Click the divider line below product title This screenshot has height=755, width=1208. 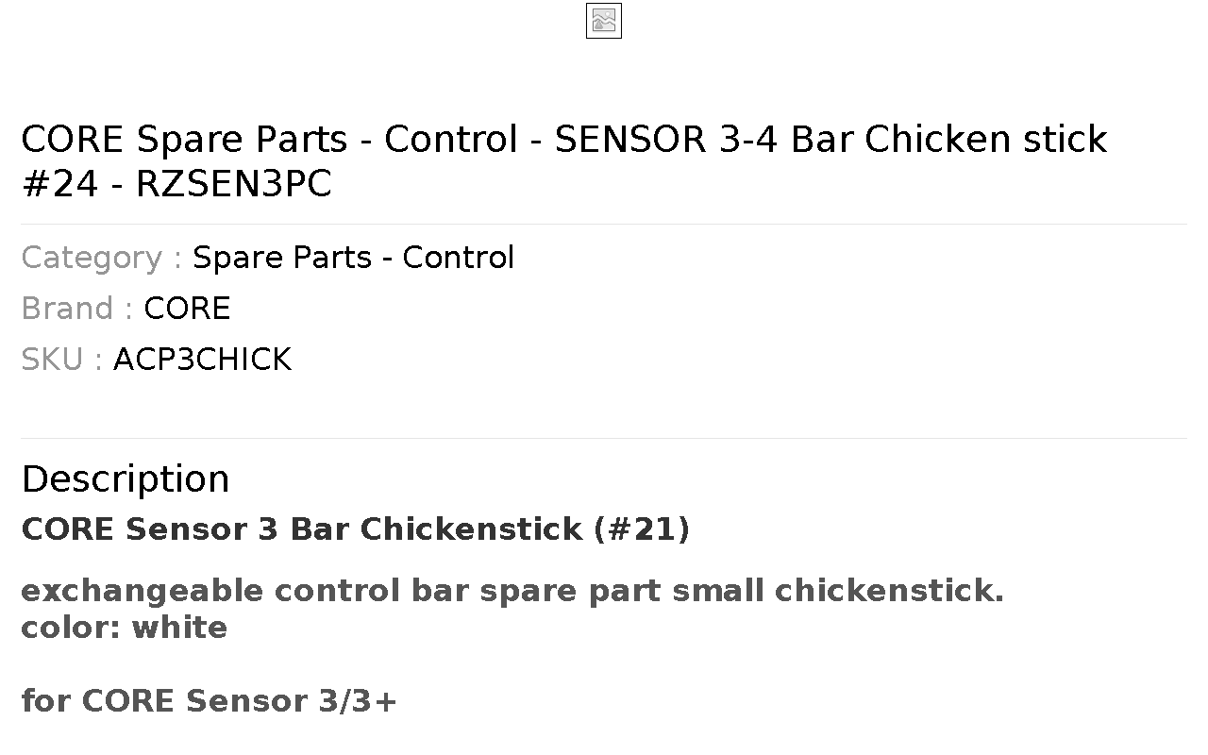(x=604, y=224)
